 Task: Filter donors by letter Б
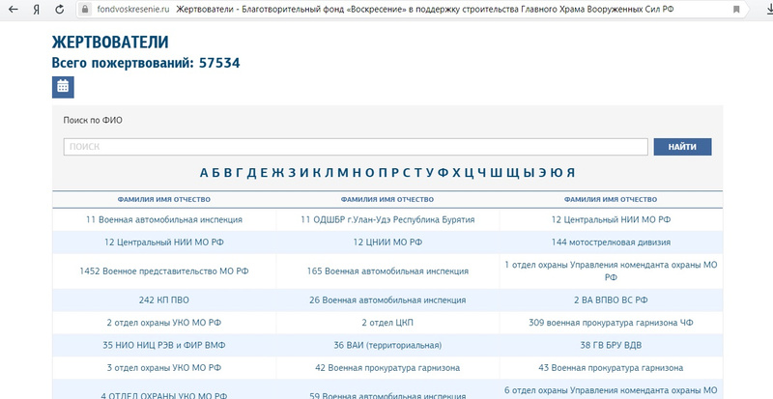coord(216,173)
